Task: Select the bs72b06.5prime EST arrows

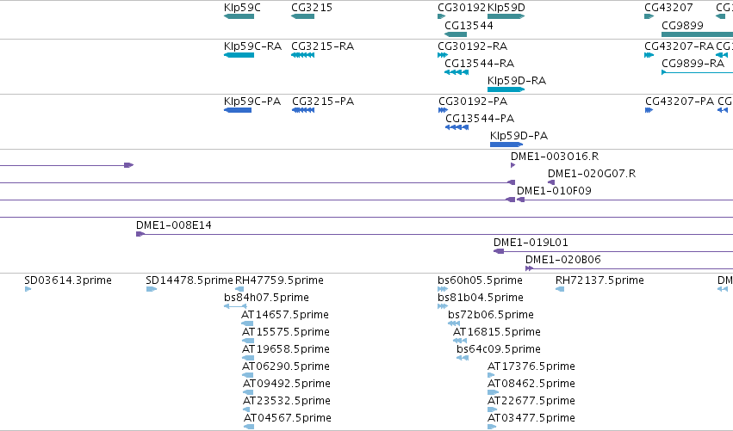Action: coord(453,324)
